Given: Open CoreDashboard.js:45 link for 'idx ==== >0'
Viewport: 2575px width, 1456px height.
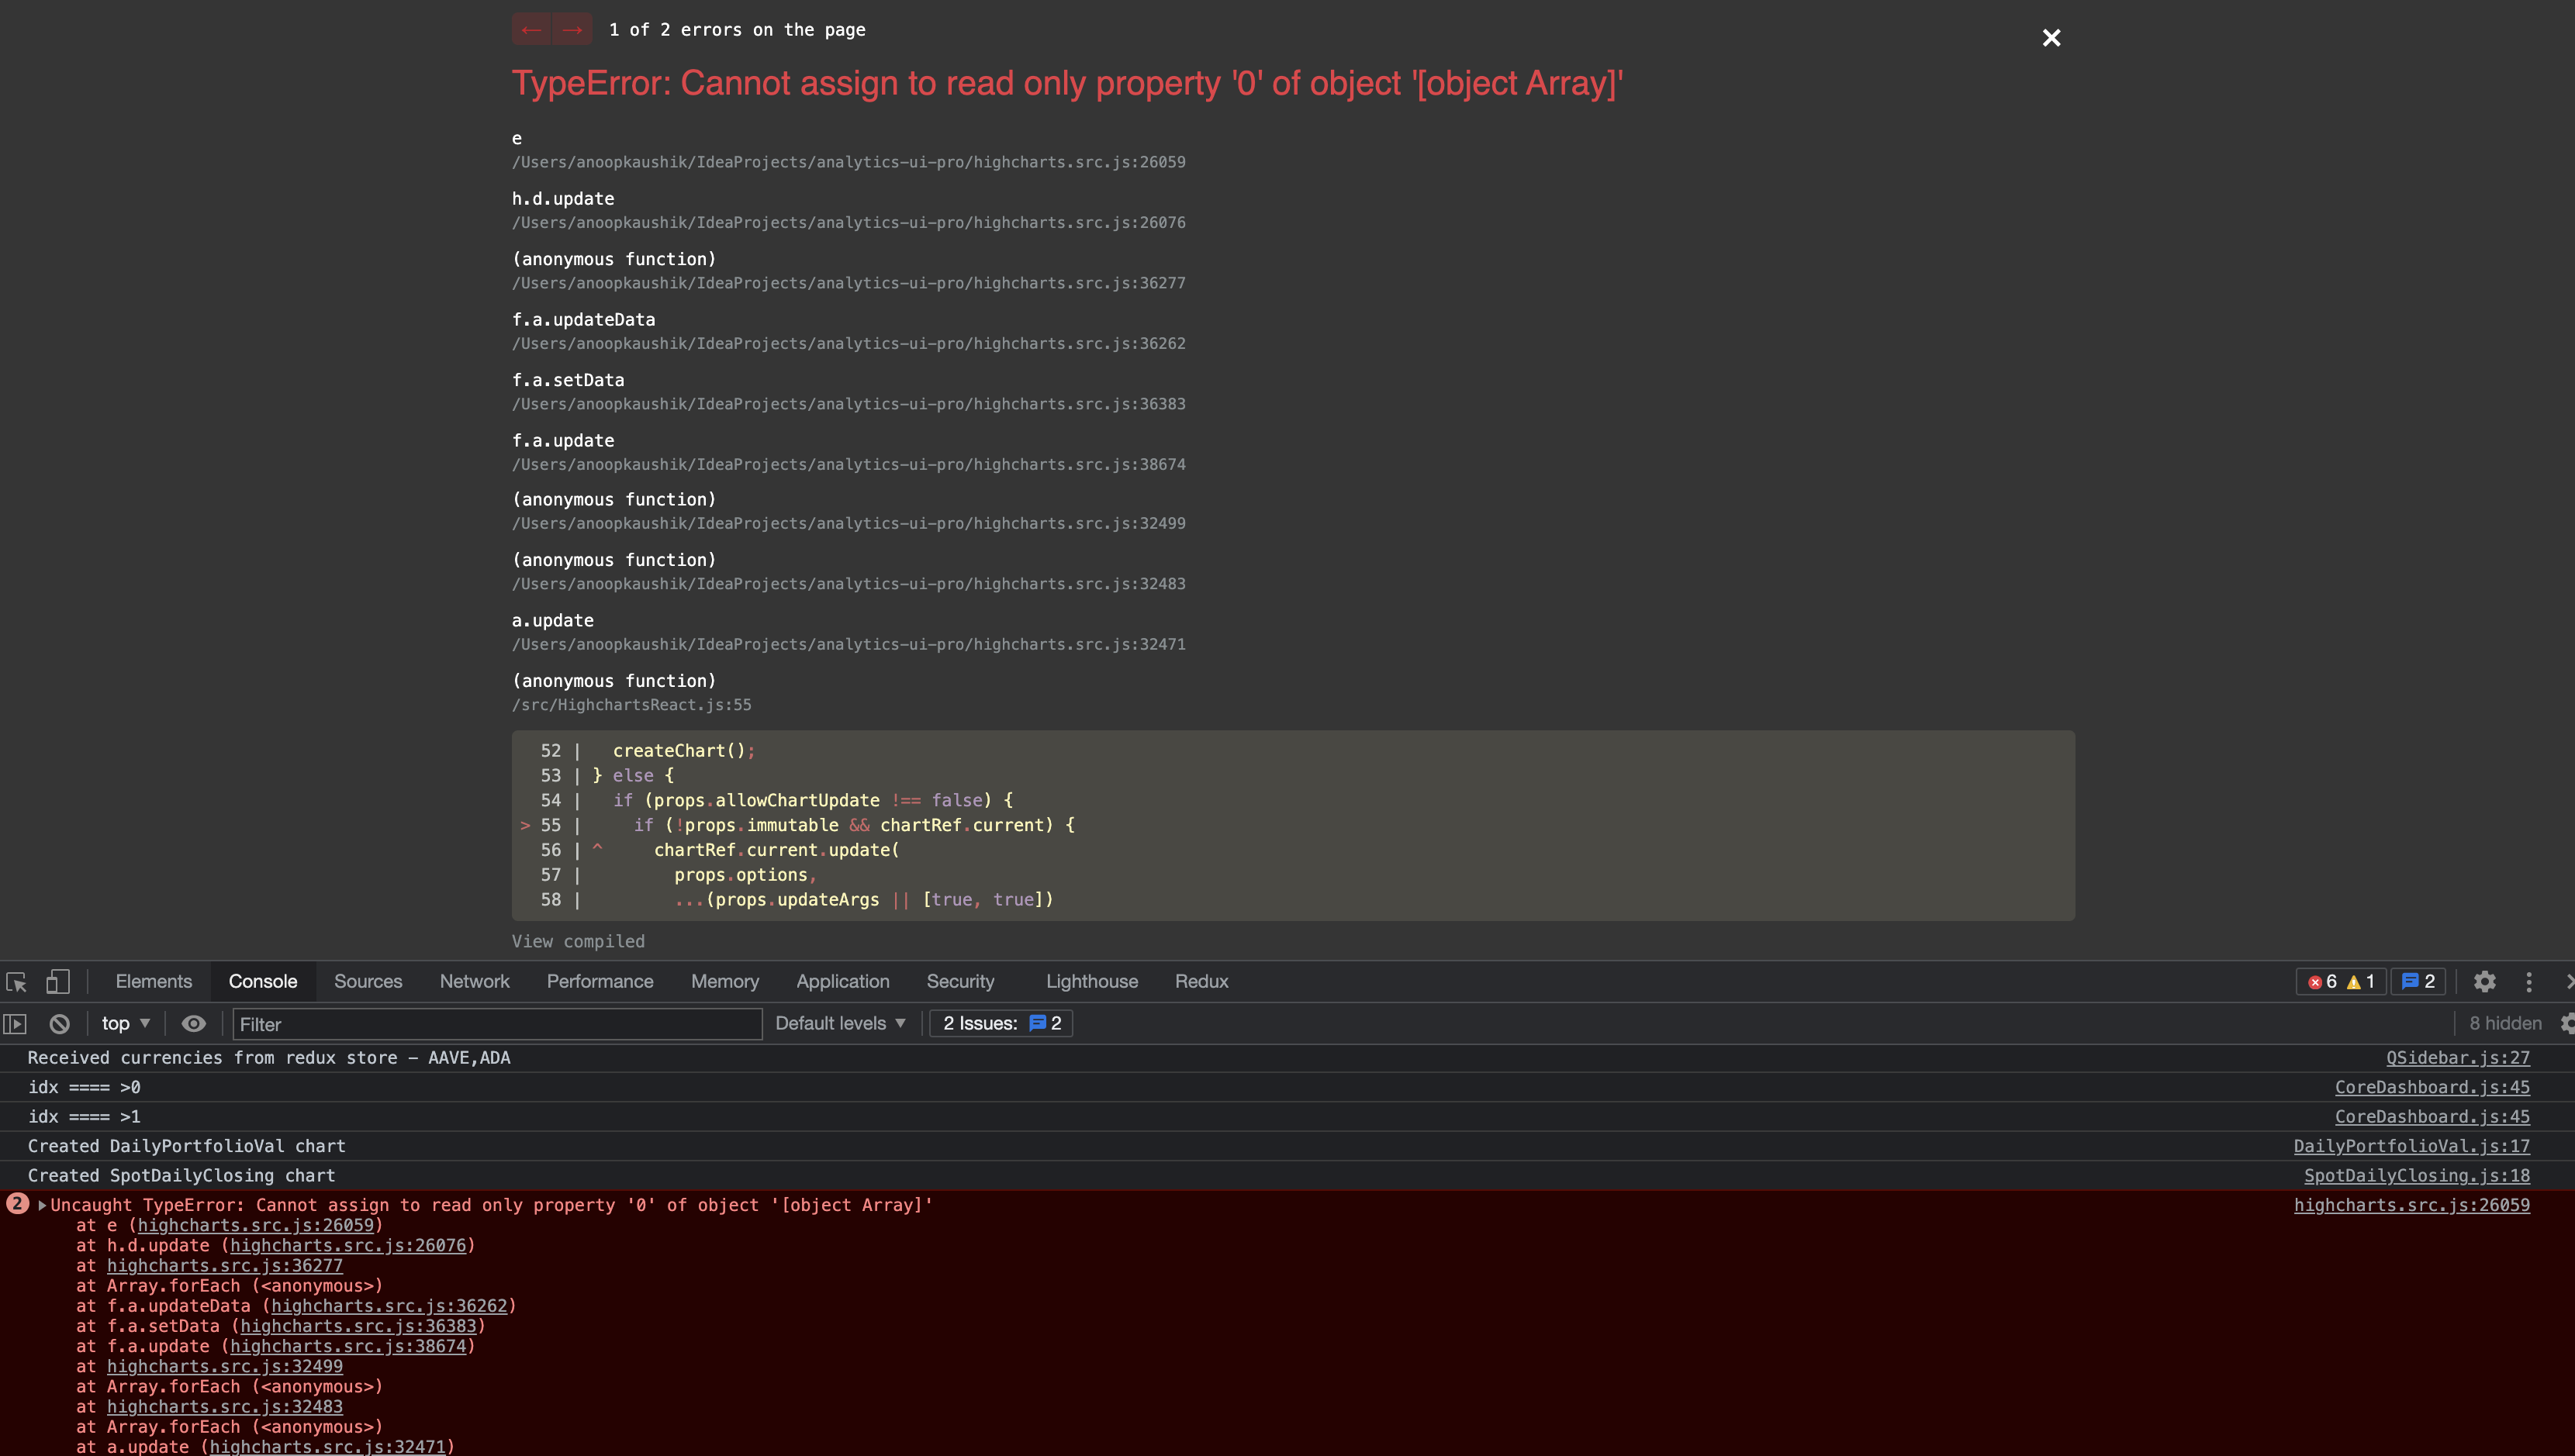Looking at the screenshot, I should point(2432,1087).
